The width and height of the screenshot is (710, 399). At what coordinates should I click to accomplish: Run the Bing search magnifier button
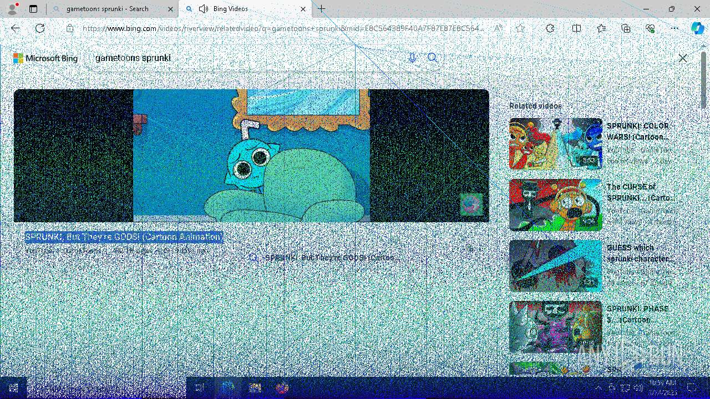pos(433,58)
